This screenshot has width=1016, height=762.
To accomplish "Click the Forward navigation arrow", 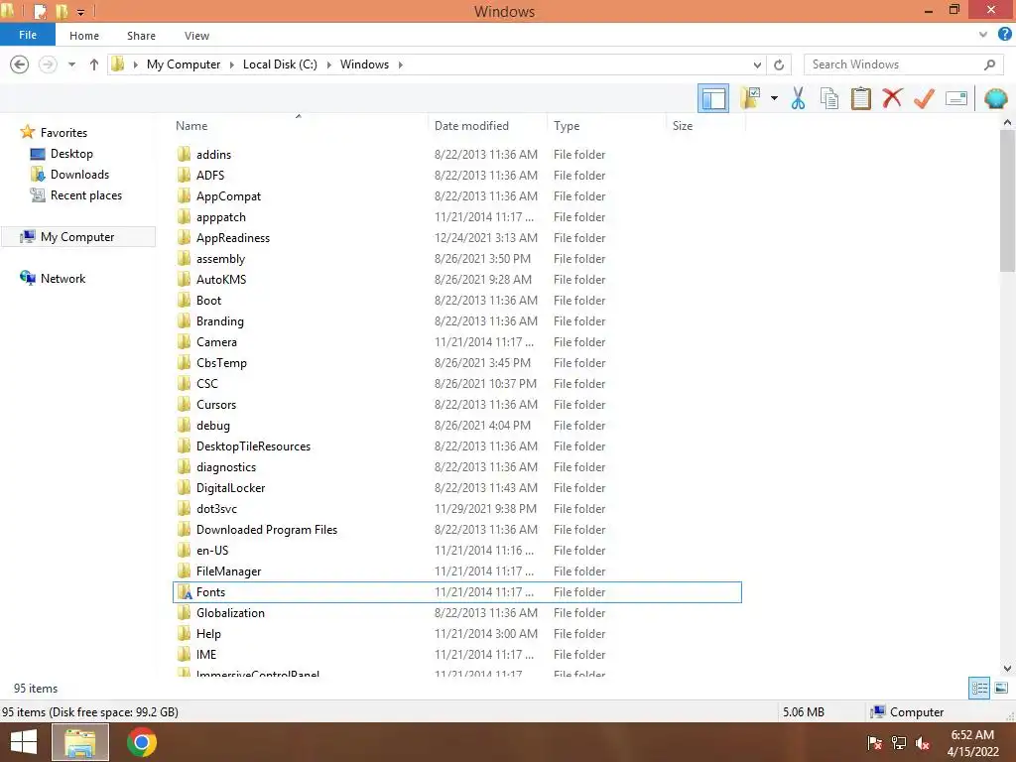I will 48,64.
